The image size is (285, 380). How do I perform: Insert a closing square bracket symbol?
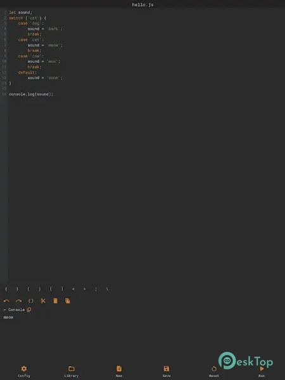(x=62, y=289)
